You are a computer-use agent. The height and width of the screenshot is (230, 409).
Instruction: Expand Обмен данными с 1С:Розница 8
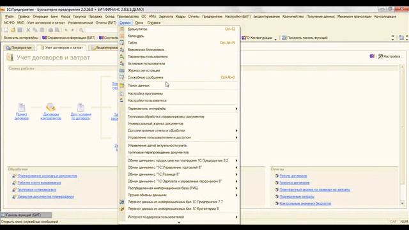click(x=179, y=174)
